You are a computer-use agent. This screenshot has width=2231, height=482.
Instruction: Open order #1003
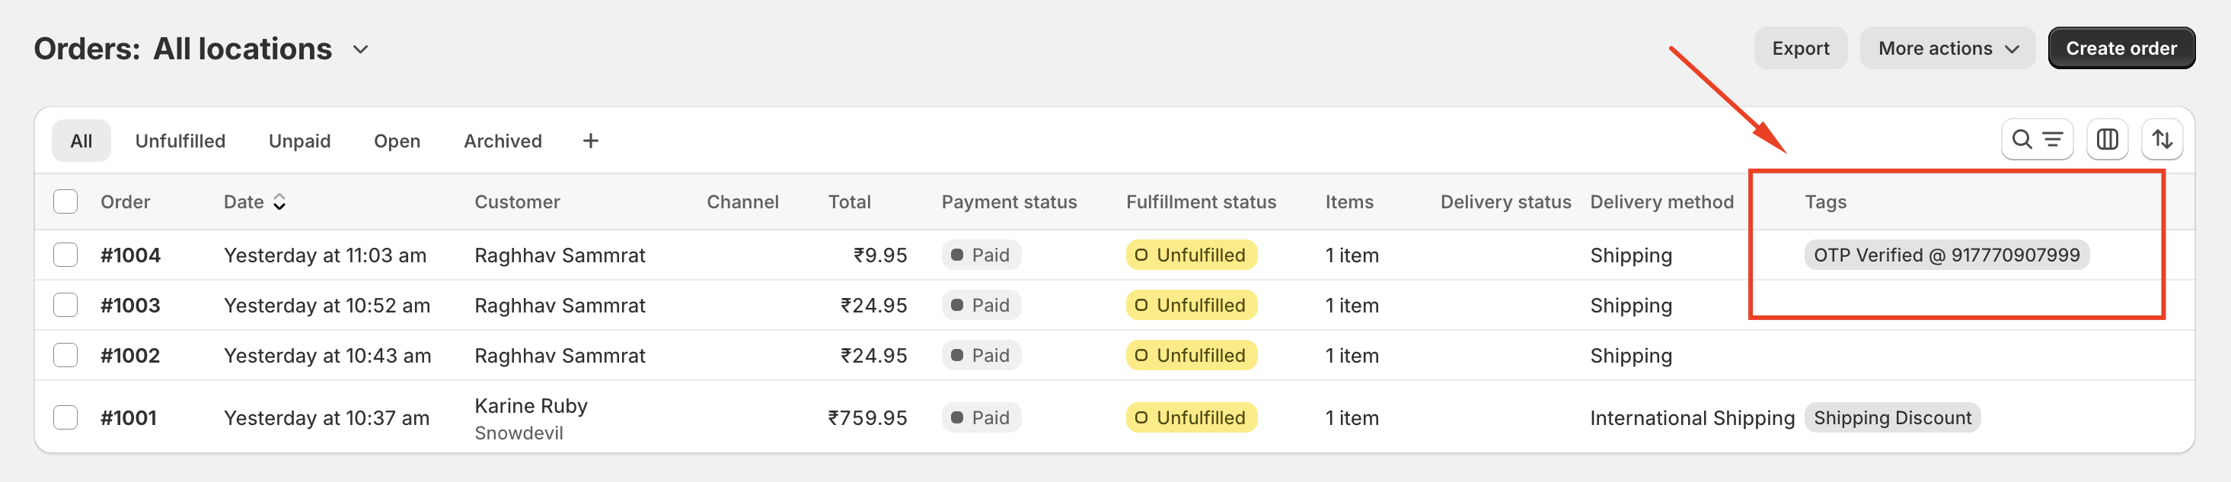pos(131,306)
